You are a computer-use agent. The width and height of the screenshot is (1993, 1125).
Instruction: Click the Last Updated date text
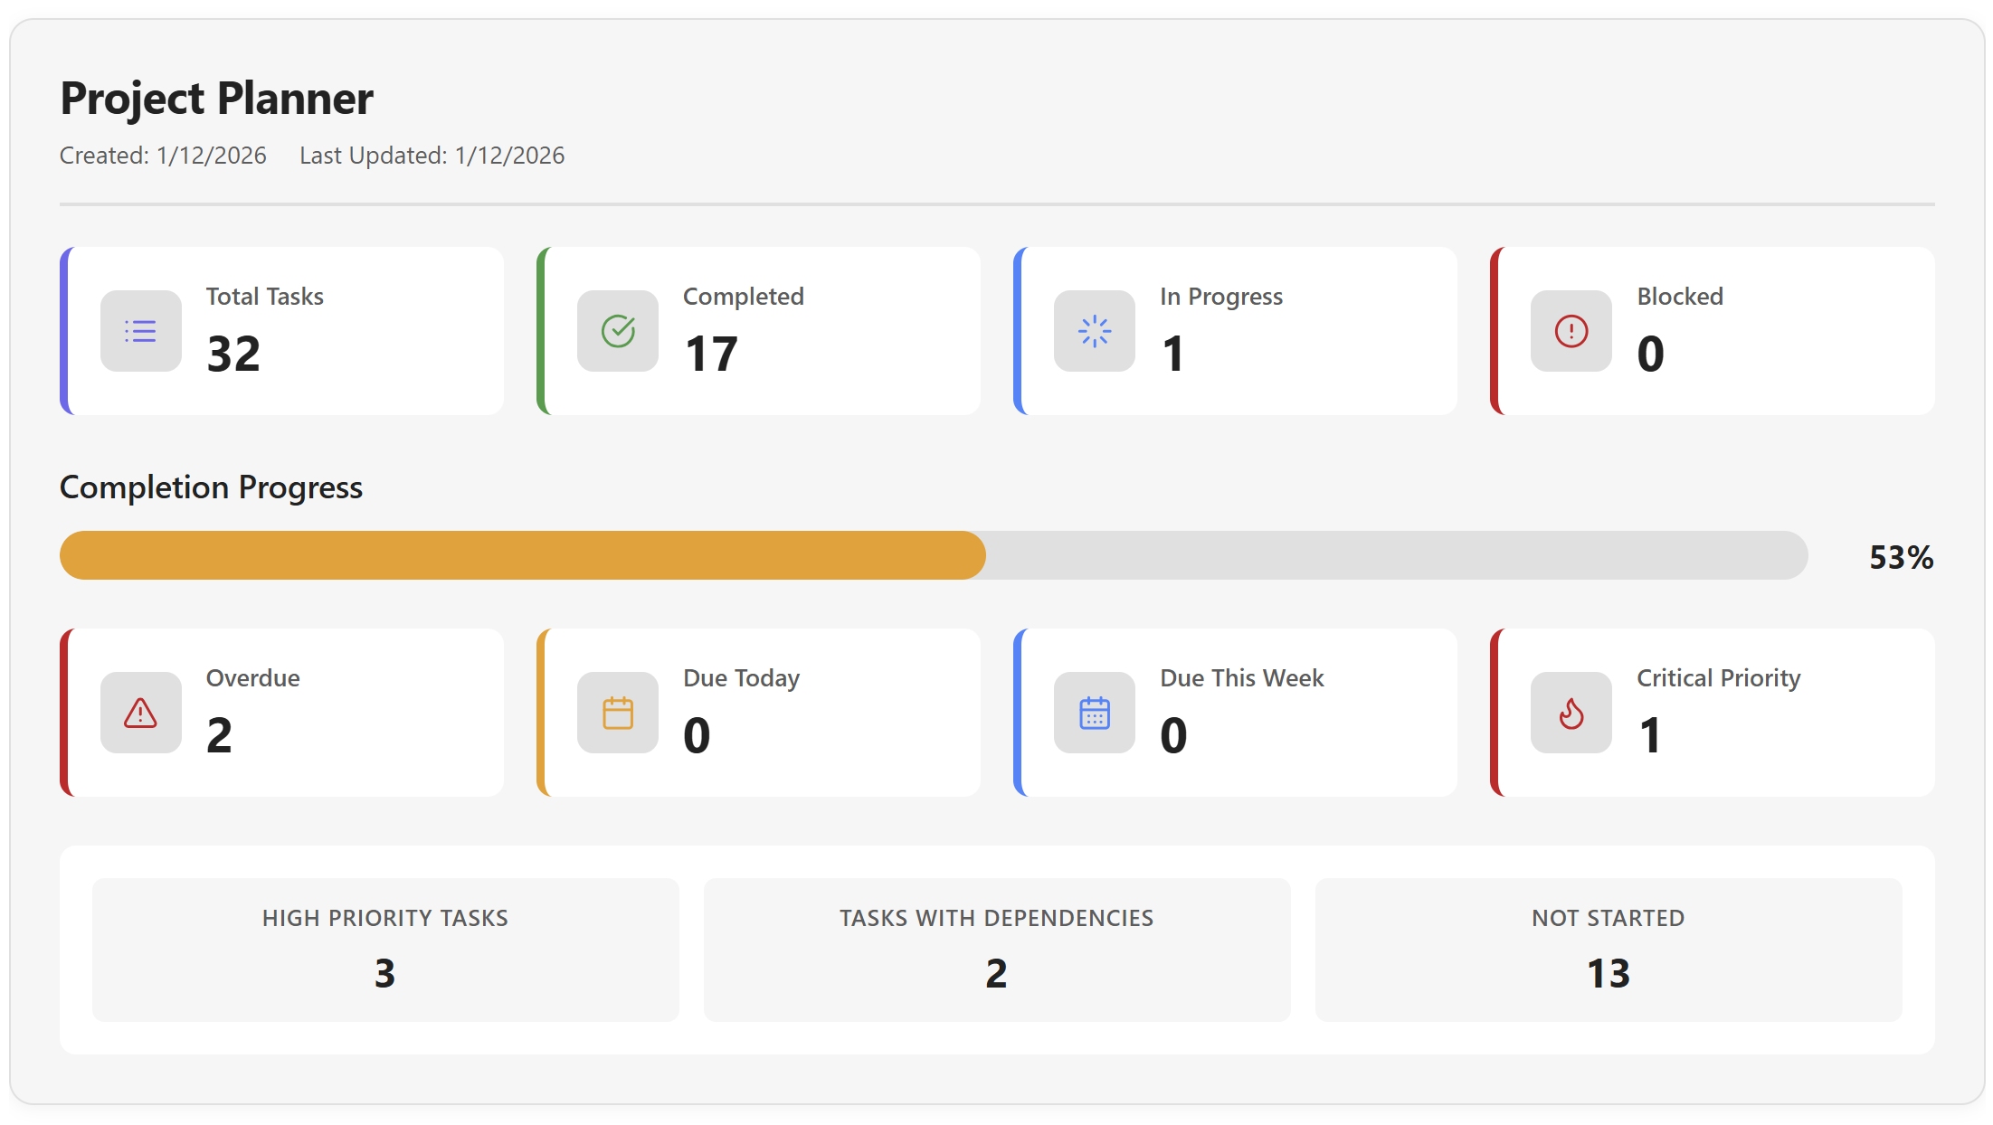[432, 156]
